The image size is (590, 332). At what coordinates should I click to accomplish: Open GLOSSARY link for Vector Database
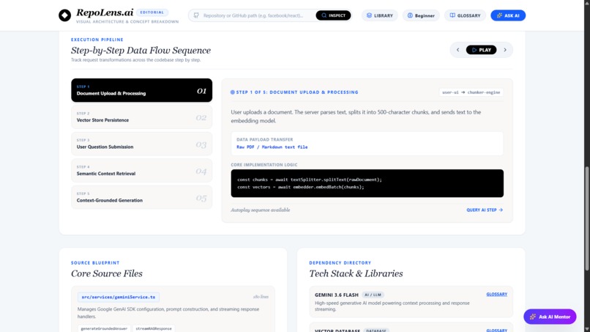tap(497, 330)
